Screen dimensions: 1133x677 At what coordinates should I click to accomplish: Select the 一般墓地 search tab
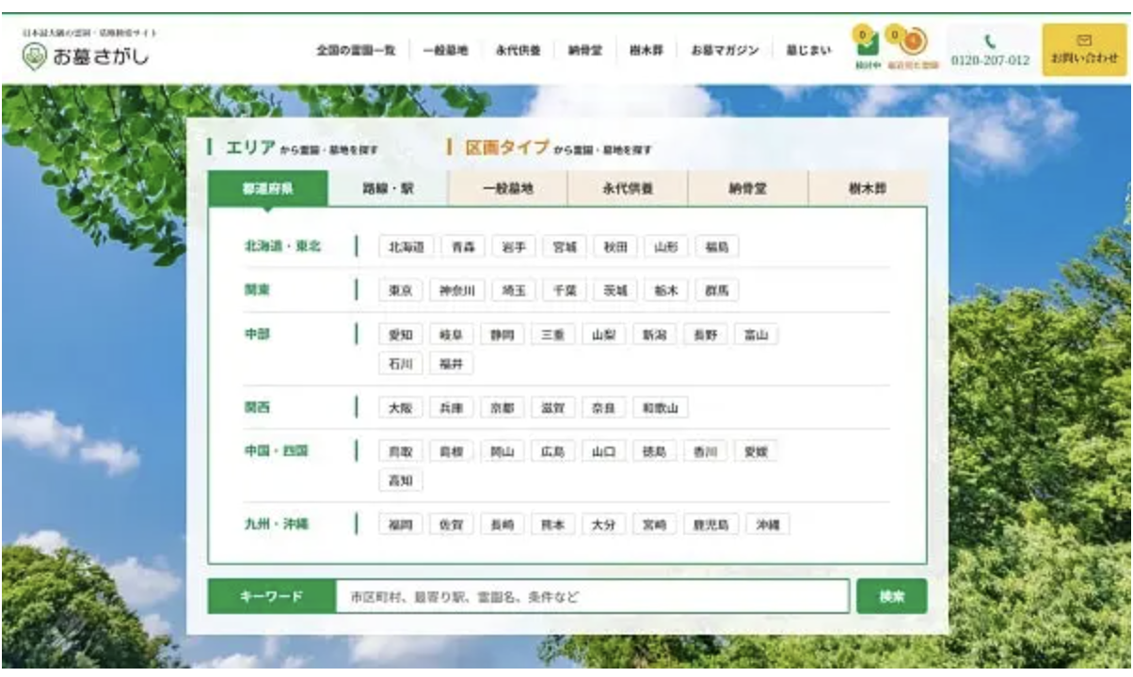pos(508,188)
